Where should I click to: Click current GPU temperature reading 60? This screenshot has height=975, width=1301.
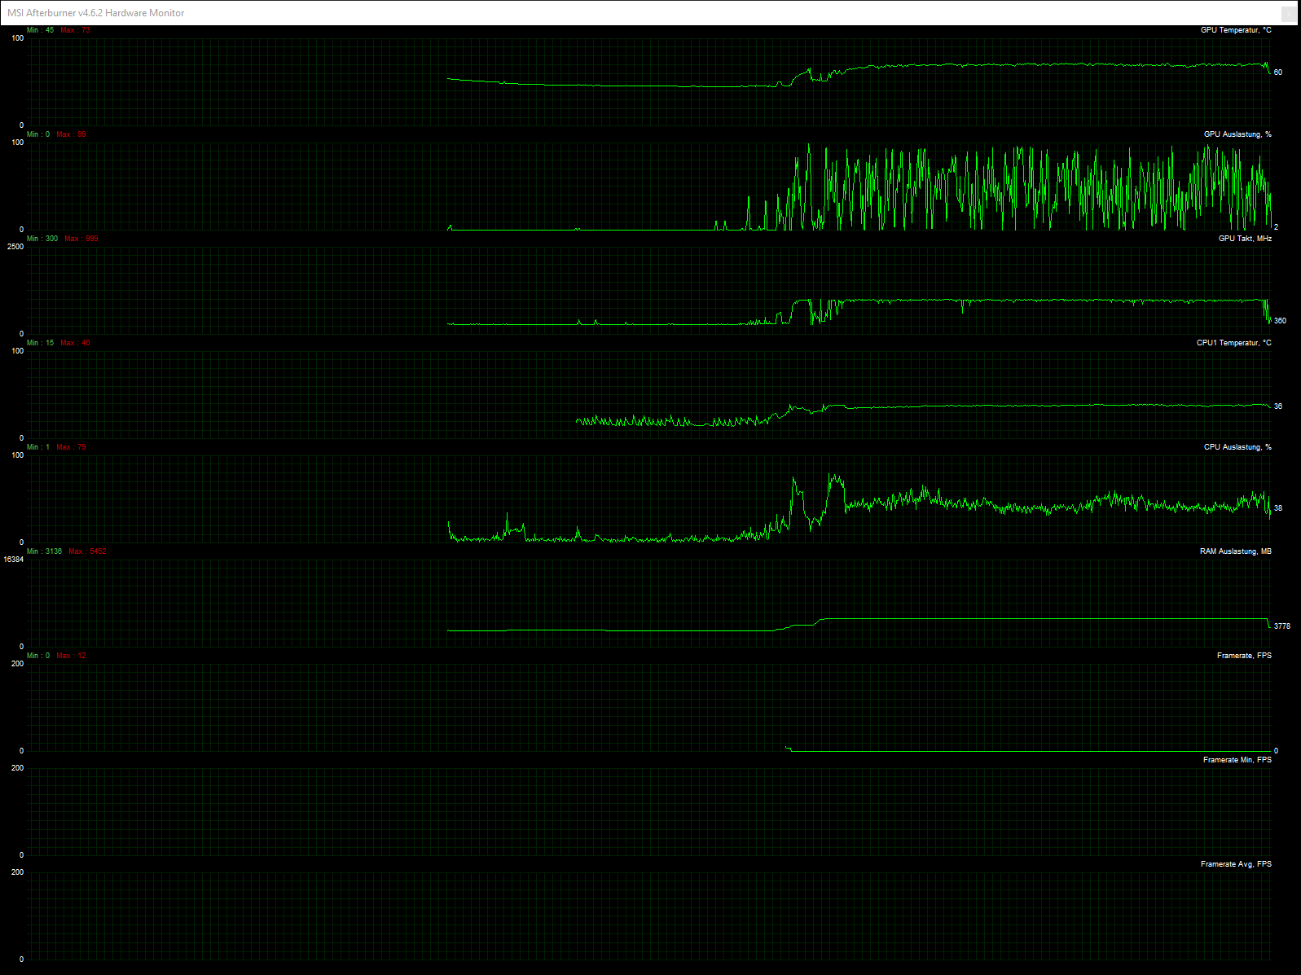pyautogui.click(x=1278, y=72)
